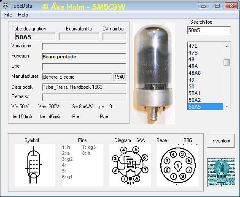Click the tube stamp logo icon
The image size is (240, 197).
click(x=221, y=172)
